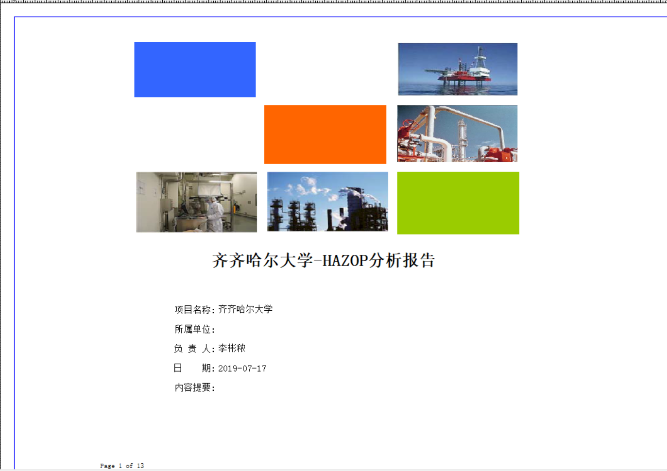
Task: Click the orange color block
Action: tap(325, 135)
